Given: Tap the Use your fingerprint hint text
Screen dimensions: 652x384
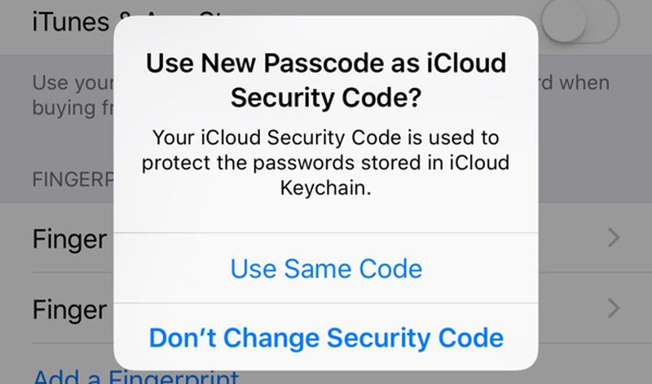Looking at the screenshot, I should [73, 95].
